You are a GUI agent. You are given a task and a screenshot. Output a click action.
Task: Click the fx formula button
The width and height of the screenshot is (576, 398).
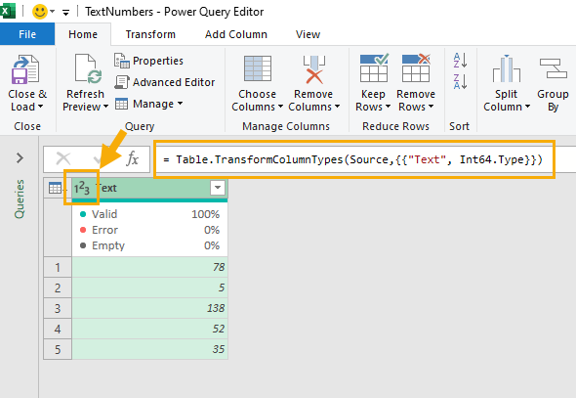pos(132,158)
